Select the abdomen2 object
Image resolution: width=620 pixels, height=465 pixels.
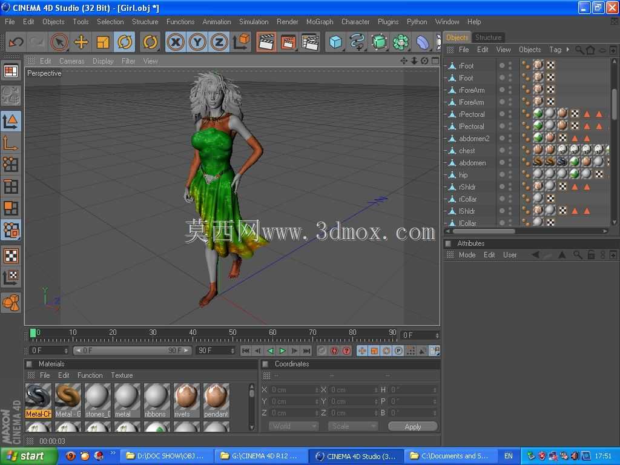[474, 139]
